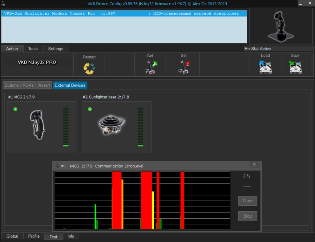This screenshot has height=242, width=315.
Task: Click inside the error level graph area
Action: (143, 200)
